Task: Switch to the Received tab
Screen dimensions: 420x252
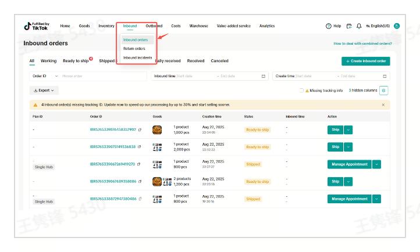Action: [195, 61]
